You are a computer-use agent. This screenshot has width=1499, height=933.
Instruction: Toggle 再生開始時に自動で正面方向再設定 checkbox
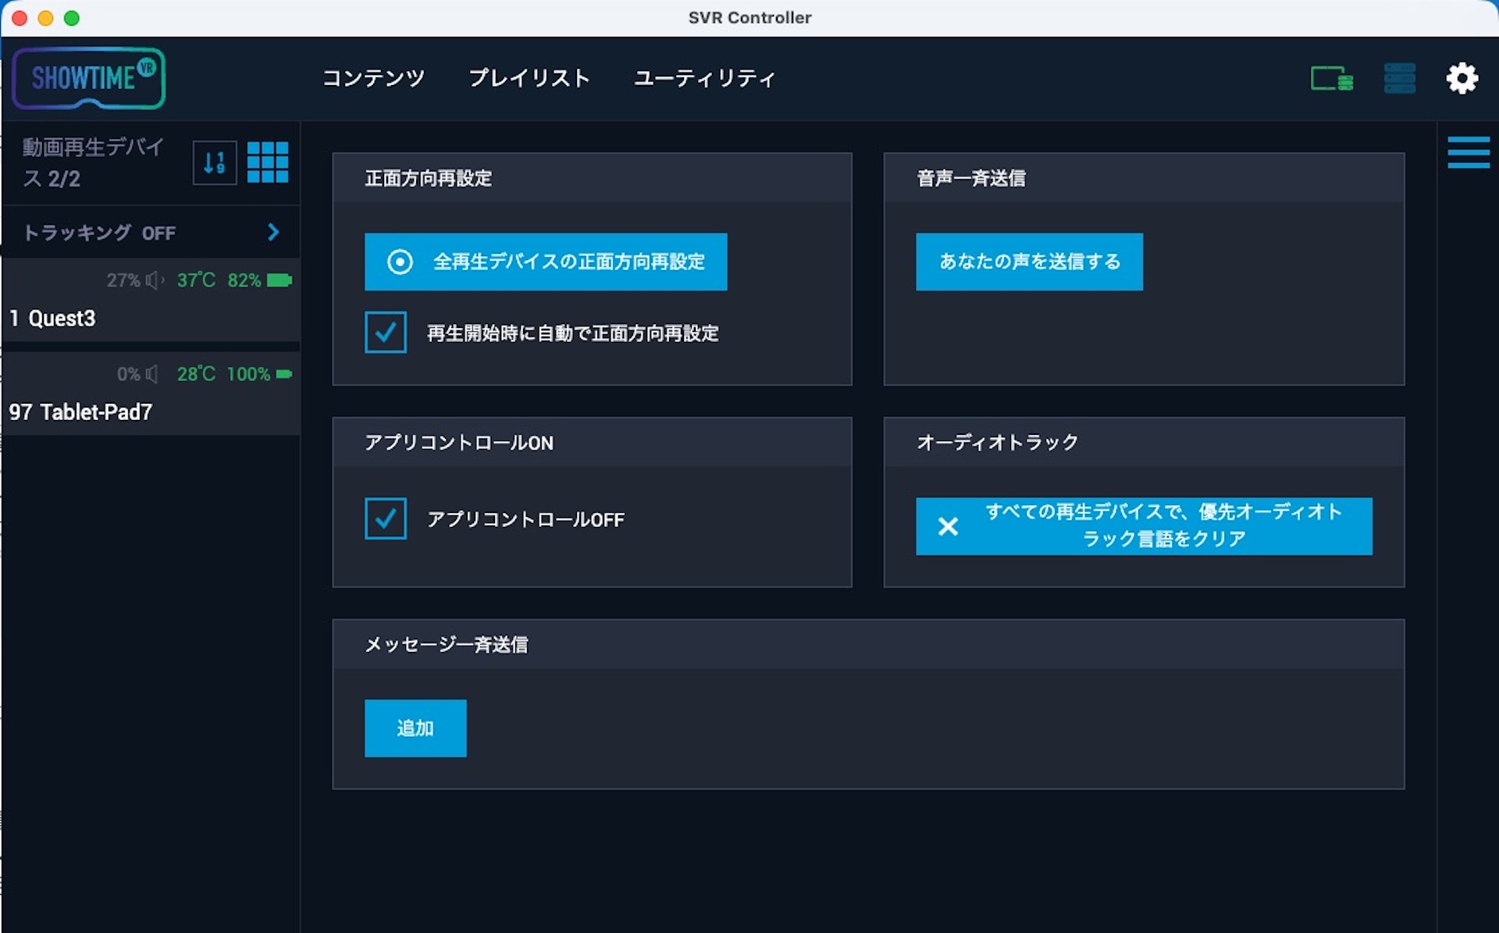pyautogui.click(x=386, y=333)
